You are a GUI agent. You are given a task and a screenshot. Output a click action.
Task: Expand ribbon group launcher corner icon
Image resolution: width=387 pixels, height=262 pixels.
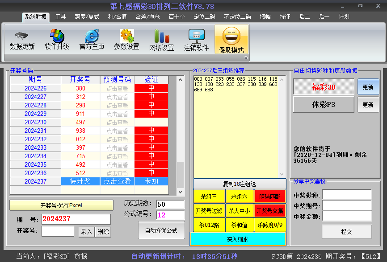click(x=246, y=57)
